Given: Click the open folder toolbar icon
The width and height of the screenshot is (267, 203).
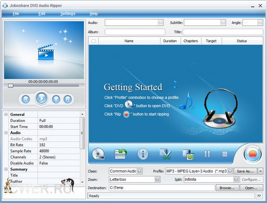Looking at the screenshot, I should pos(121,154).
